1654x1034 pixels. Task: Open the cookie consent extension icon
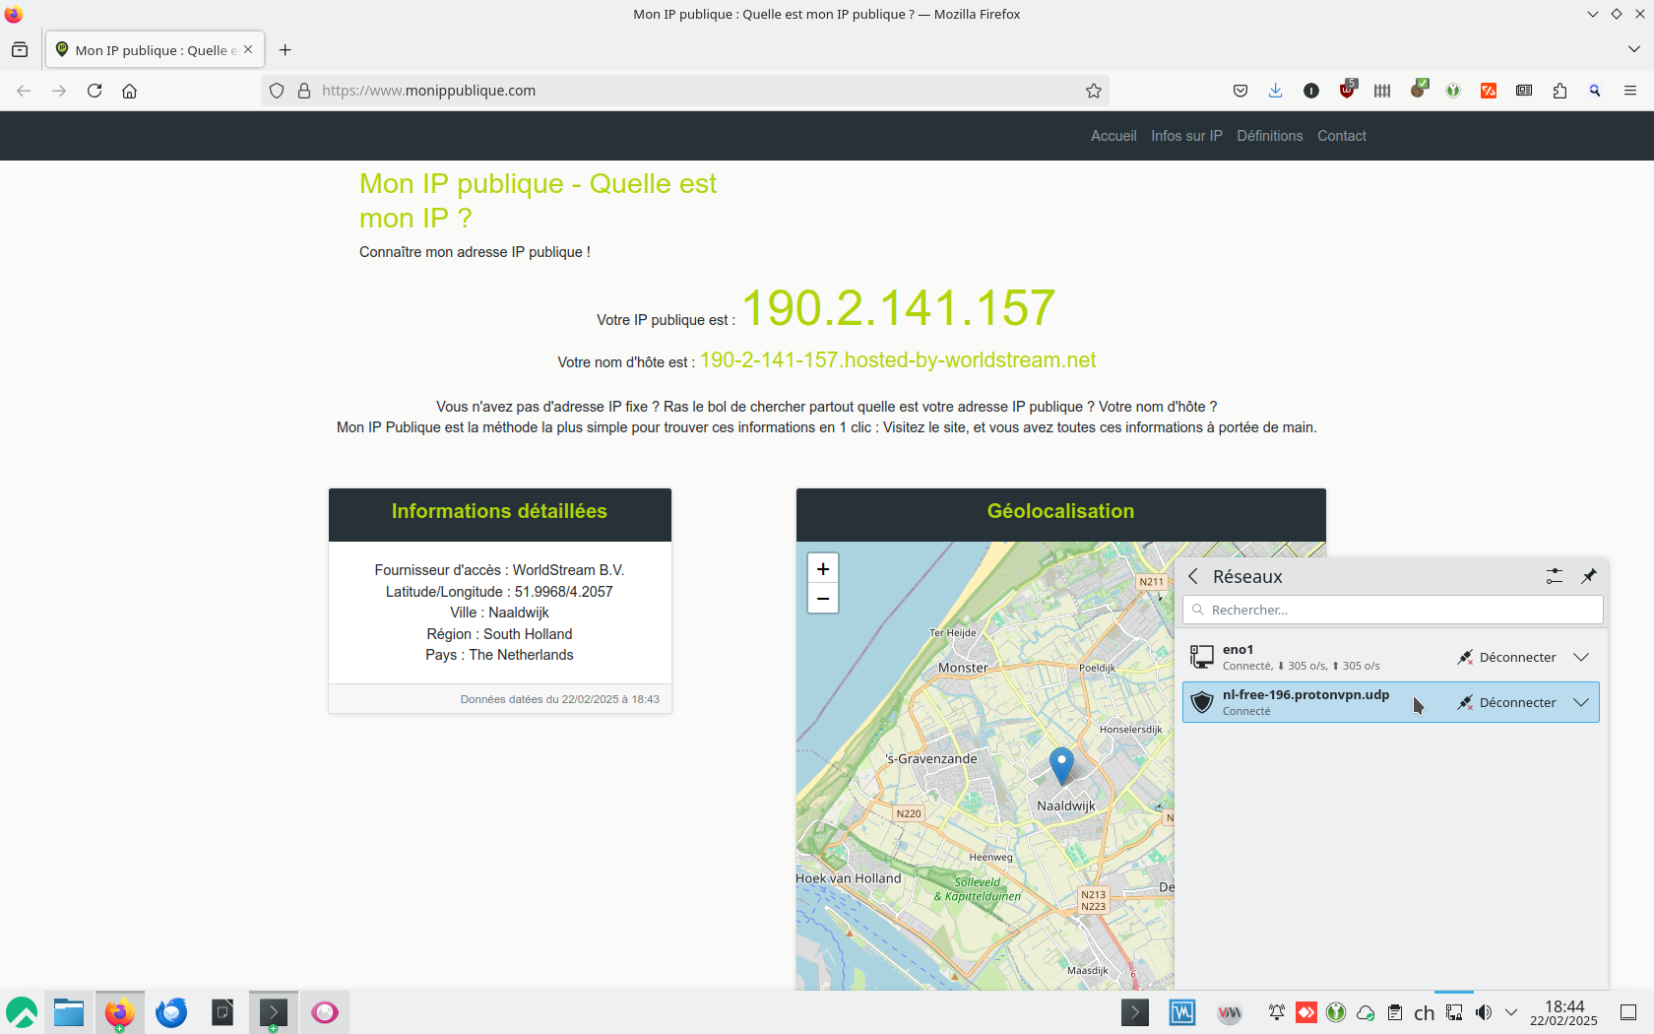point(1420,91)
